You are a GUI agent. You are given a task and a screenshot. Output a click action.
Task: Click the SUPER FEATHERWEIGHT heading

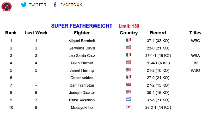[x=82, y=26]
